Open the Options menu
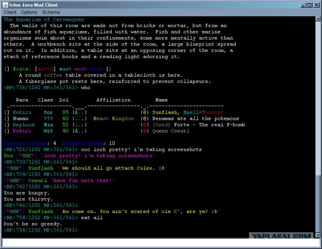322x249 pixels. tap(29, 12)
